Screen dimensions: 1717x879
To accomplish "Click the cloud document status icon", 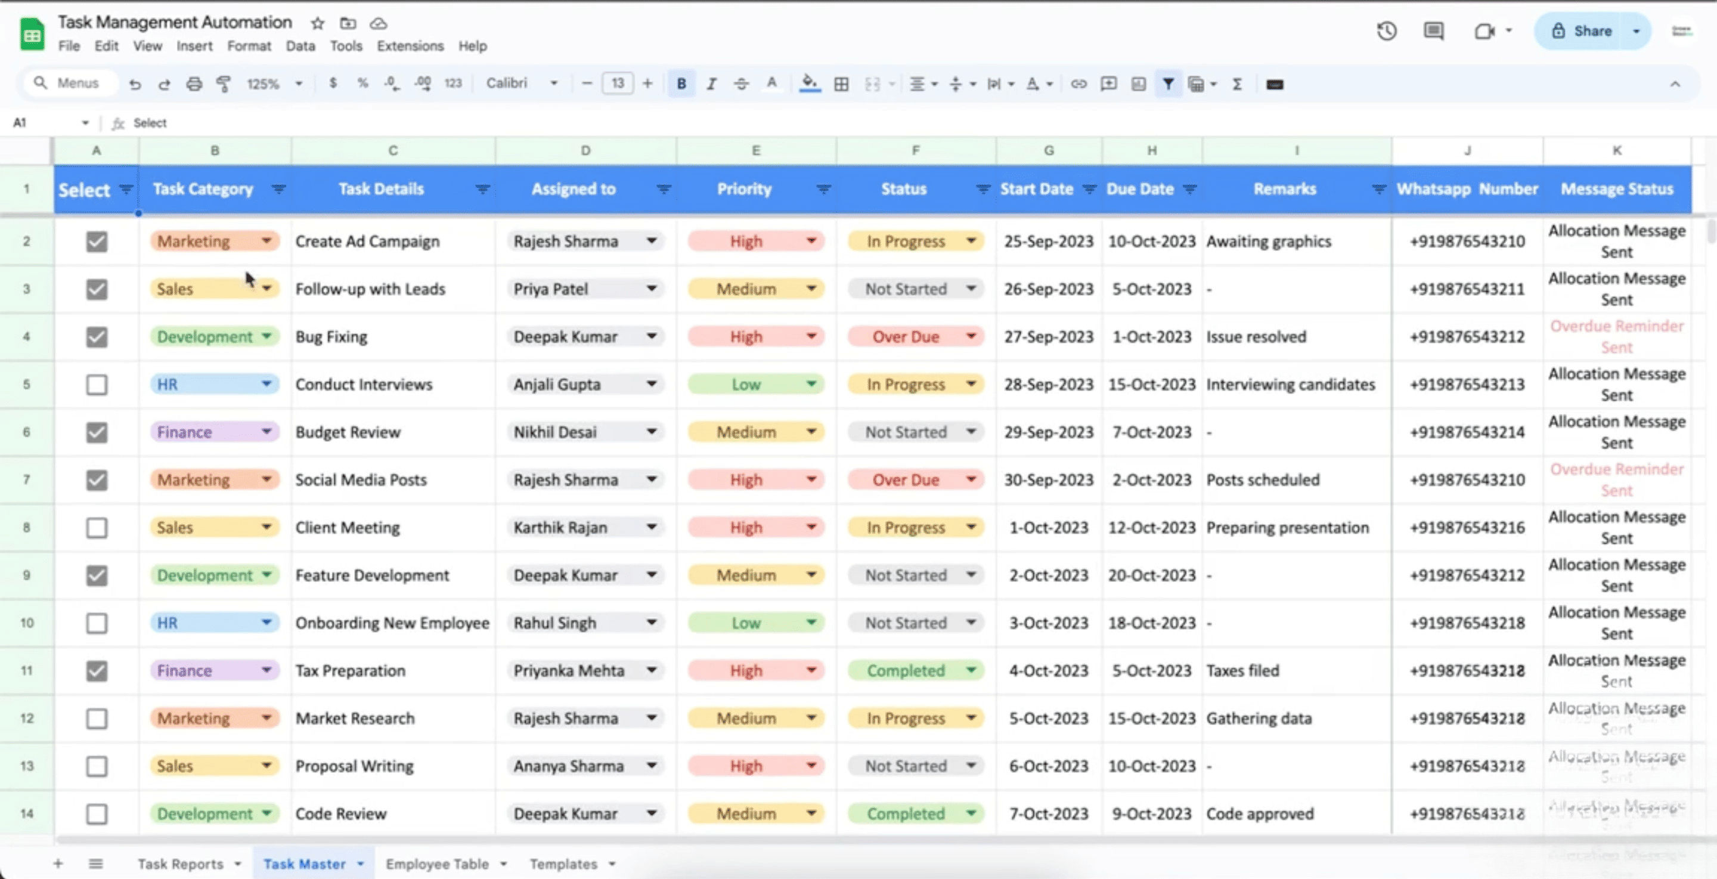I will coord(379,23).
